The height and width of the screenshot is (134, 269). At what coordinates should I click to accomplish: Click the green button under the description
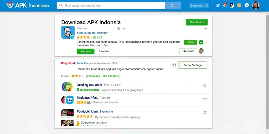[85, 51]
